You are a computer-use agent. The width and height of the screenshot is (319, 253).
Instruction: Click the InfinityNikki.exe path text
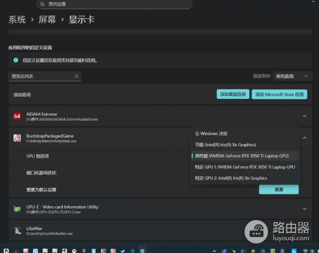(51, 141)
